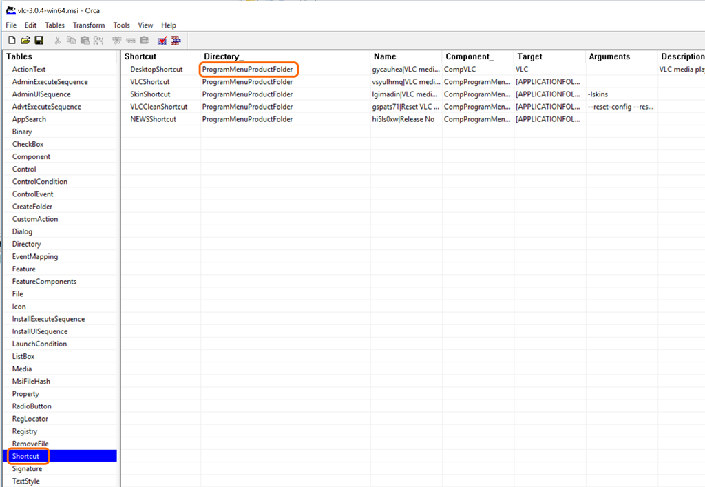705x487 pixels.
Task: Click the New file toolbar icon
Action: (12, 41)
